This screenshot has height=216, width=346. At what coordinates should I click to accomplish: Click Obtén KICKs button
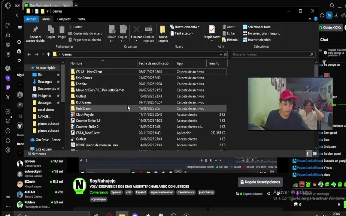tap(330, 28)
